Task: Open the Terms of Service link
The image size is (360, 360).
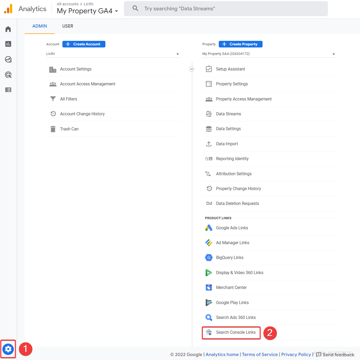Action: 260,354
